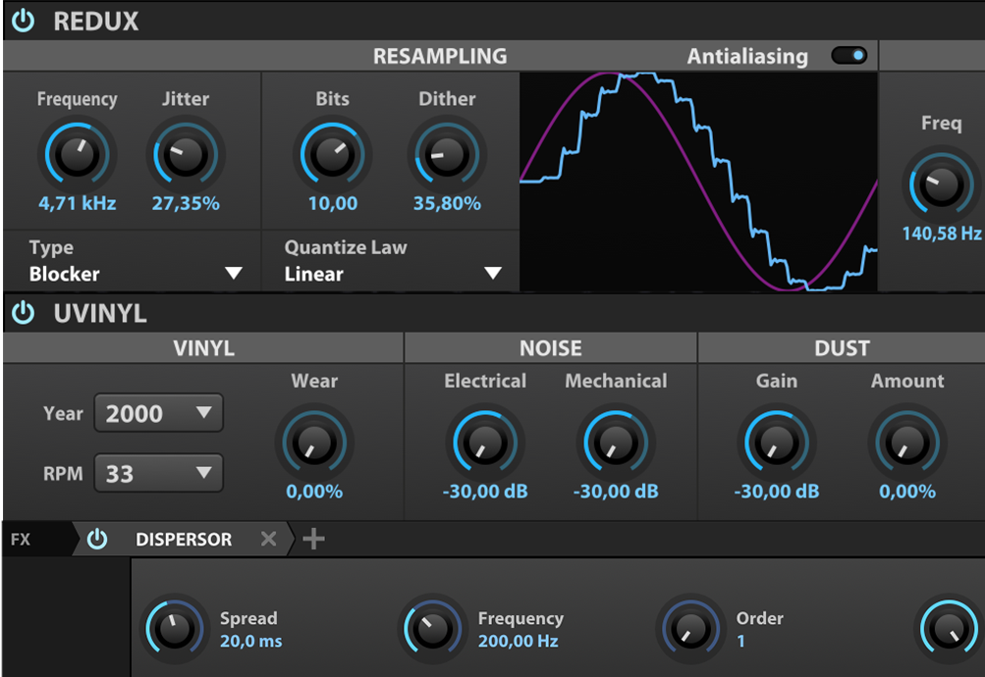Click the 4,71 kHz frequency value
The image size is (985, 677).
coord(77,203)
